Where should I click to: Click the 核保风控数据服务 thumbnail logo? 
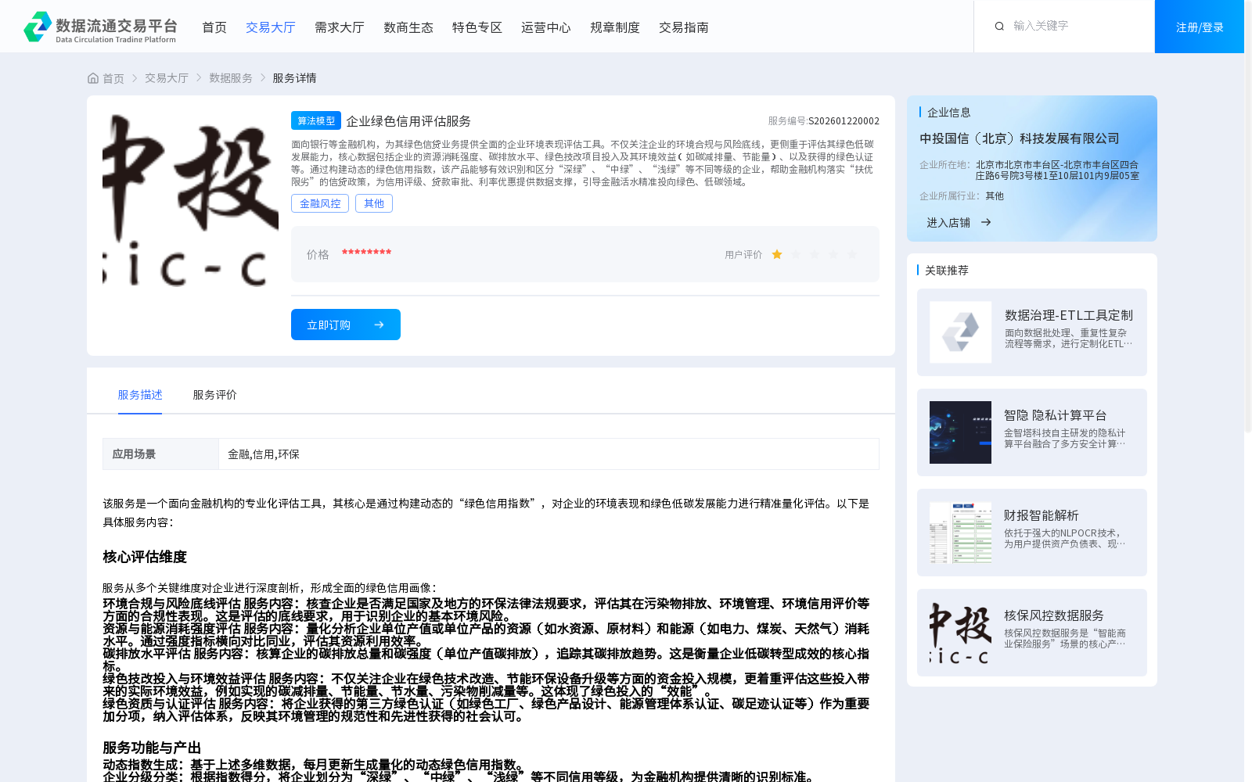tap(960, 633)
